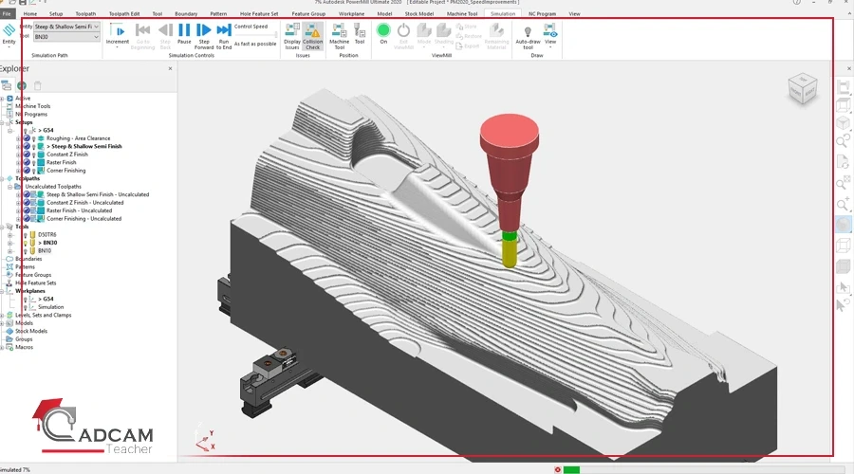Open the Entity dropdown Steep & Shallow
The width and height of the screenshot is (854, 474).
[66, 27]
